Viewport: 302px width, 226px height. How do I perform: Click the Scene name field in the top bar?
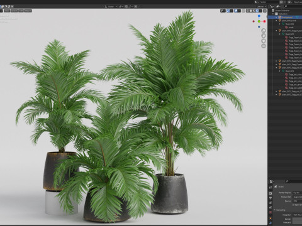click(269, 2)
